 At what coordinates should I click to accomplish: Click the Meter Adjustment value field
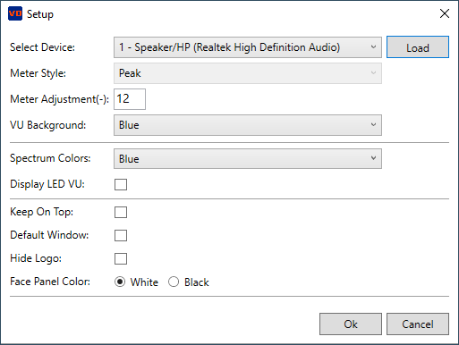[x=130, y=99]
